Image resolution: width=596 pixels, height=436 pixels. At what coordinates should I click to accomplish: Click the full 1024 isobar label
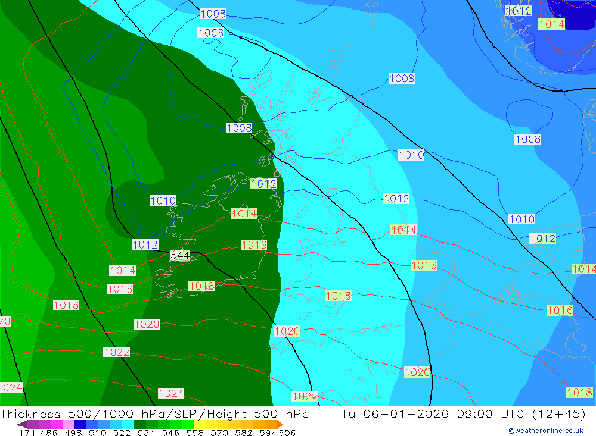(x=171, y=393)
